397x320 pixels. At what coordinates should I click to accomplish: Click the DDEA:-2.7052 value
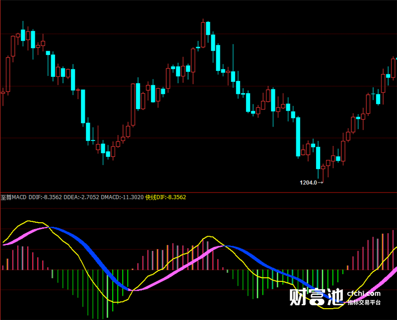pos(81,197)
